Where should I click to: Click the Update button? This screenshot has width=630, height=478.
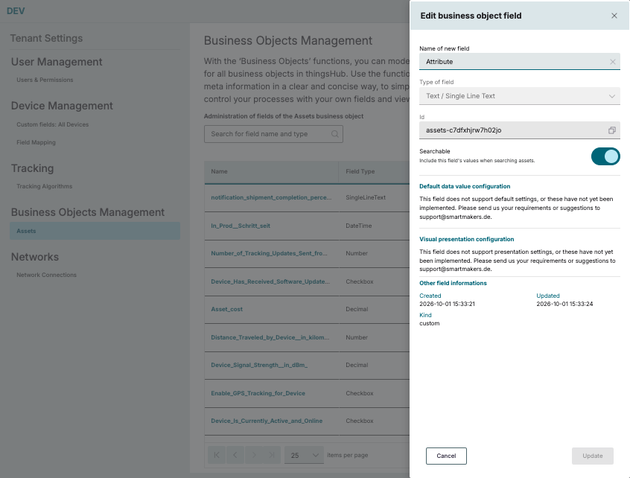(593, 456)
